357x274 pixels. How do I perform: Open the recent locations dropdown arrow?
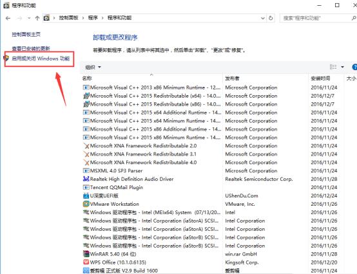pyautogui.click(x=29, y=18)
